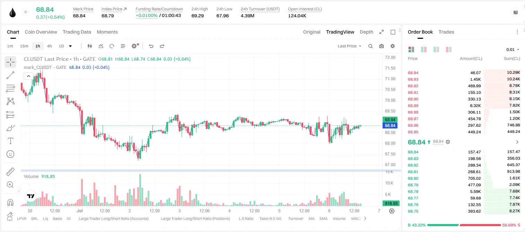Expand the 1D timeframe dropdown arrow
Image resolution: width=525 pixels, height=232 pixels.
click(x=70, y=46)
